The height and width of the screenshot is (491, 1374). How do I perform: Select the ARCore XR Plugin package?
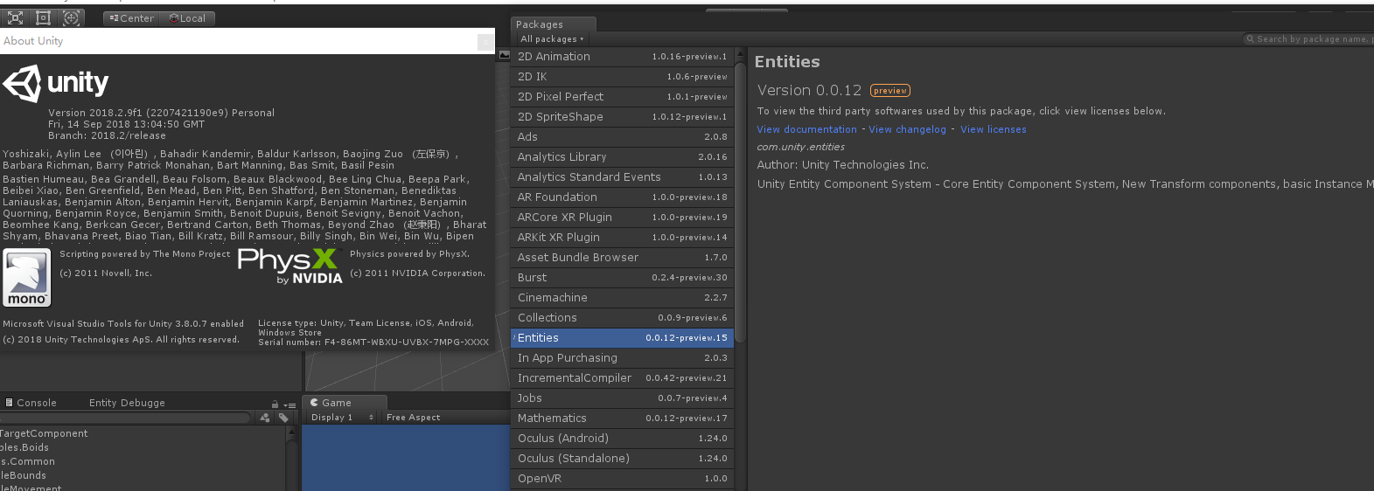click(x=622, y=218)
